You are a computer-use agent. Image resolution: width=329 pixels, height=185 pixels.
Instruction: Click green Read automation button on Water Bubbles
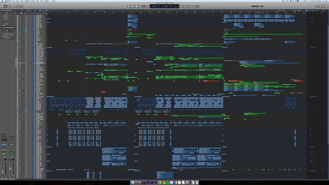(x=4, y=154)
